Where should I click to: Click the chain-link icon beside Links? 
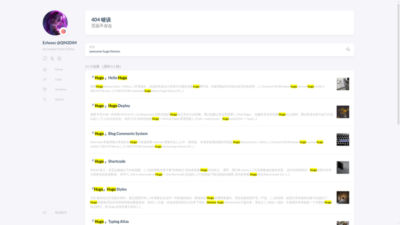44,79
